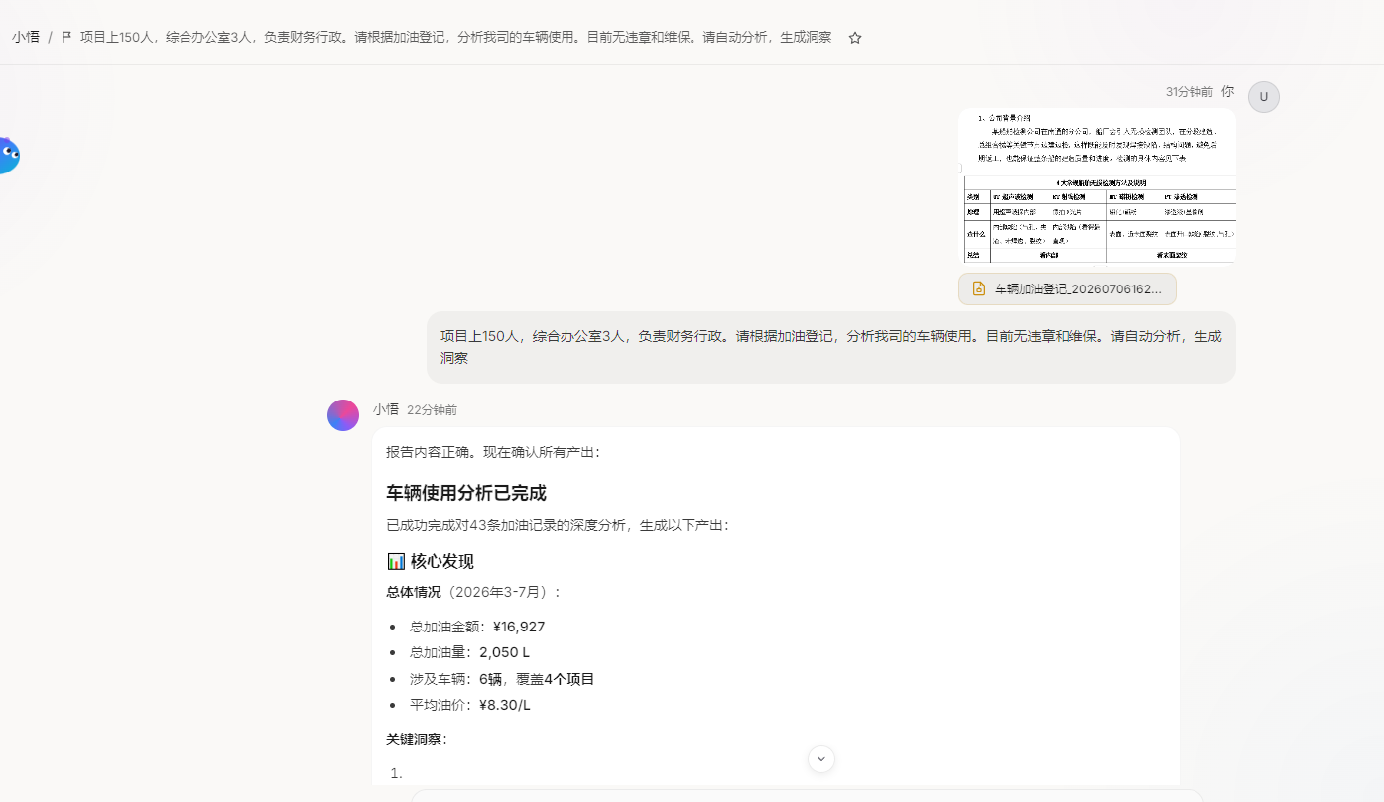Click the 小悟 sender name above the reply
The image size is (1384, 802).
coord(386,409)
